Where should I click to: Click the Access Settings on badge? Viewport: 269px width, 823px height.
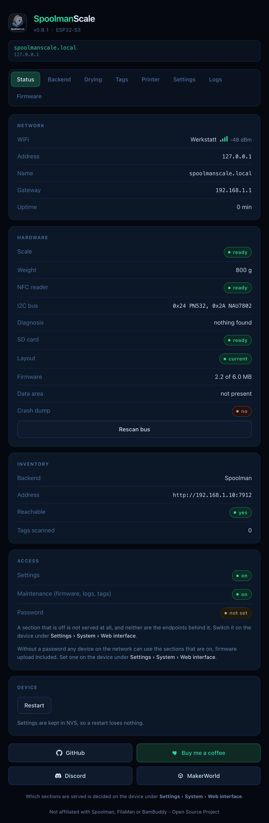click(x=242, y=576)
